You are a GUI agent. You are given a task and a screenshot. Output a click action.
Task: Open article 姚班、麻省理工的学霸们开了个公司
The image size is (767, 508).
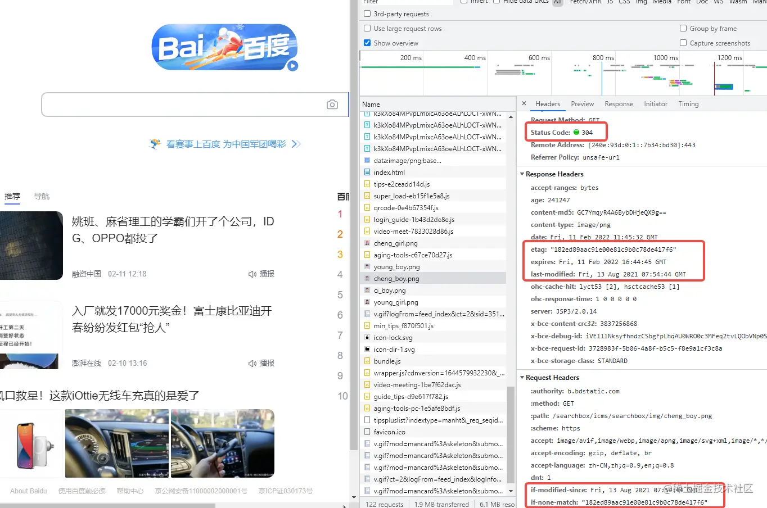tap(173, 230)
